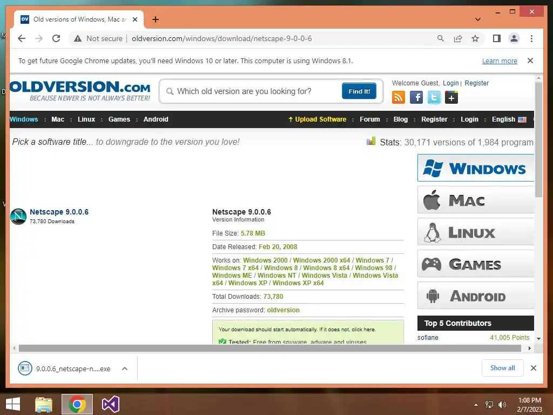Open Visual Studio from taskbar
This screenshot has height=415, width=553.
click(110, 404)
